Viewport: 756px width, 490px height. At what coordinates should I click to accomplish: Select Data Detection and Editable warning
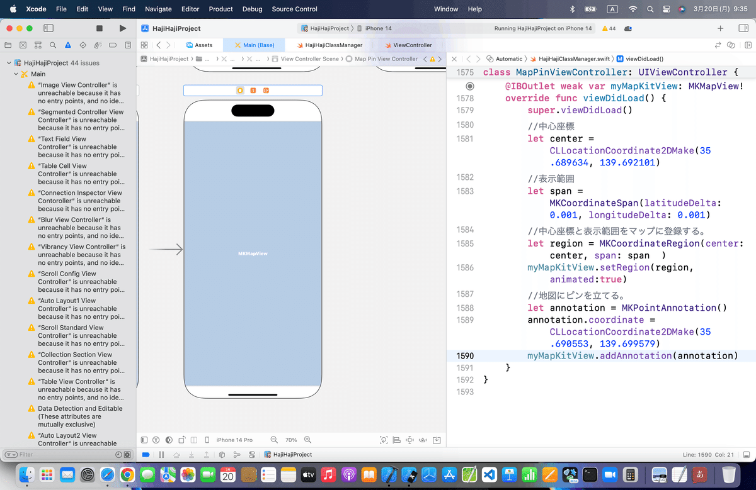pyautogui.click(x=76, y=416)
